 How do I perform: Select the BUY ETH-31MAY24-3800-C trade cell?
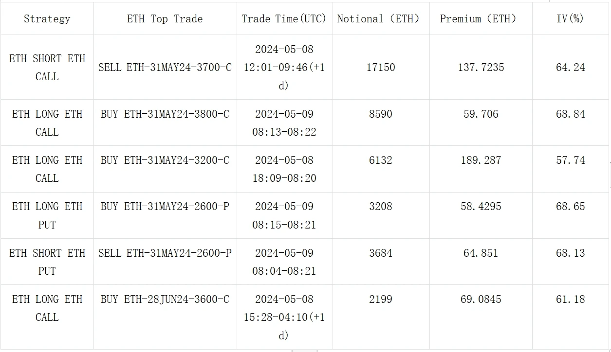165,114
